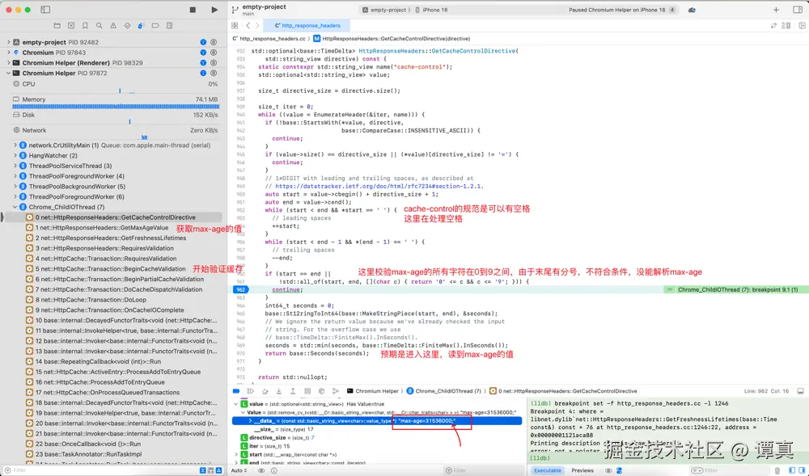Select frame 4 RequiresValidation of HttpCache::Transaction
This screenshot has width=809, height=476.
[x=101, y=259]
